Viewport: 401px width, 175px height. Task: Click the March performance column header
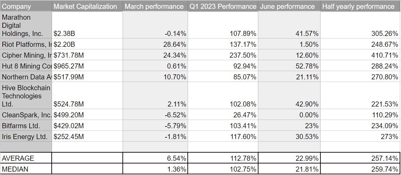154,6
